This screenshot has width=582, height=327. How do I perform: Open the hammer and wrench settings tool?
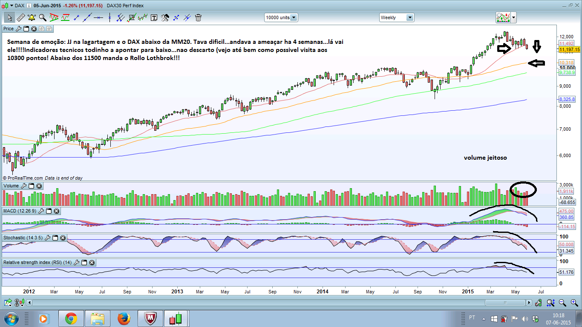[165, 17]
